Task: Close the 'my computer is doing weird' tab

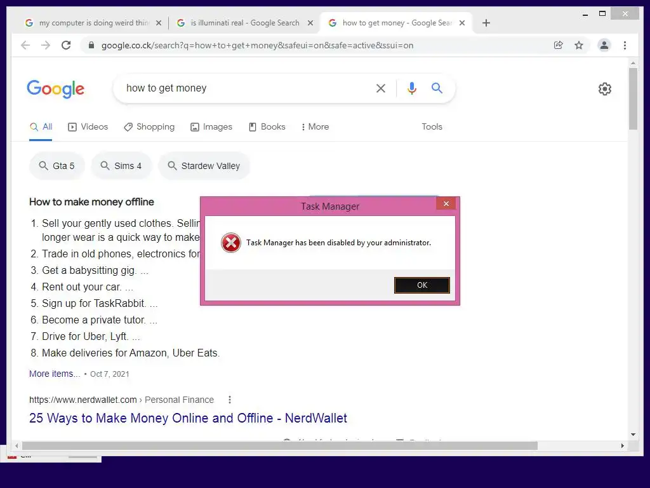Action: [158, 24]
